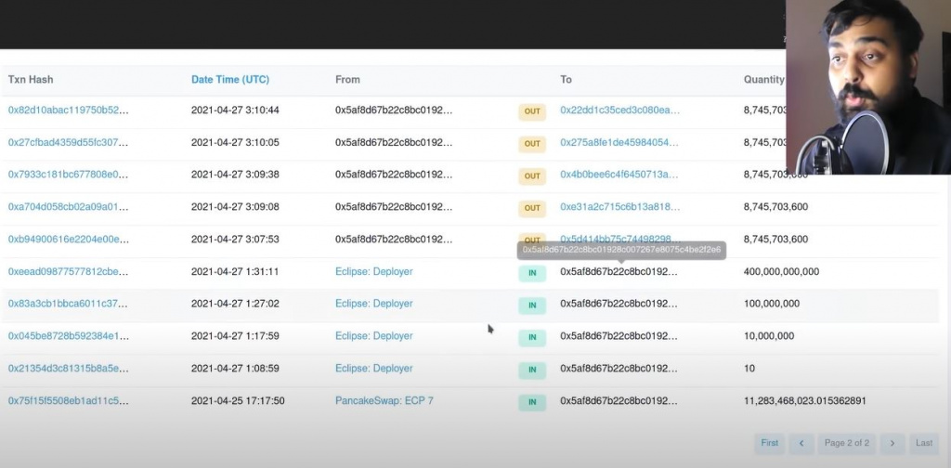Open transaction hash 0xa704d058cb02a09a01
The image size is (951, 468).
[x=68, y=207]
